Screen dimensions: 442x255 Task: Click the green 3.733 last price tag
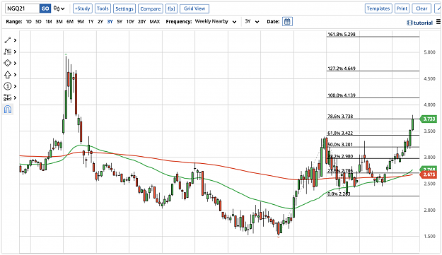[429, 119]
